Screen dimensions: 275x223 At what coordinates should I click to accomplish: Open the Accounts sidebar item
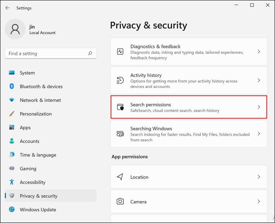click(x=29, y=141)
